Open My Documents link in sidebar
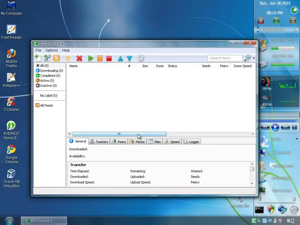 click(282, 166)
